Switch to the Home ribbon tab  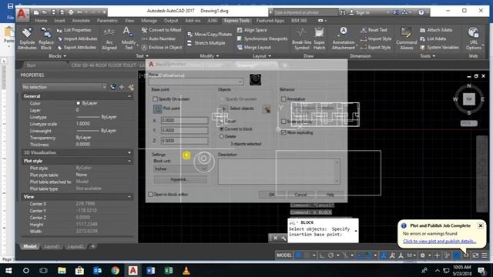click(x=41, y=21)
